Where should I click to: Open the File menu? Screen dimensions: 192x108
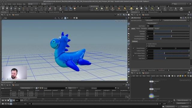point(2,4)
